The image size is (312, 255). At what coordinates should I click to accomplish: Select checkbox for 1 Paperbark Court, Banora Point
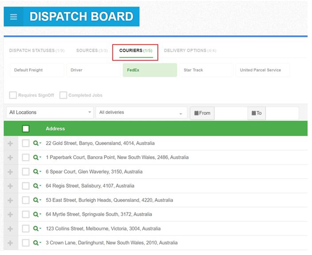point(26,158)
